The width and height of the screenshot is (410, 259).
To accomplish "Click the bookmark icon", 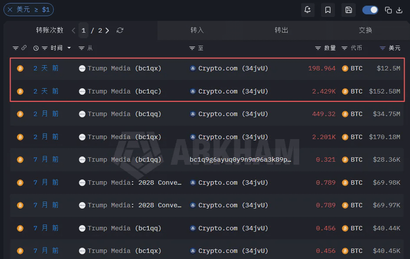I will pyautogui.click(x=328, y=10).
